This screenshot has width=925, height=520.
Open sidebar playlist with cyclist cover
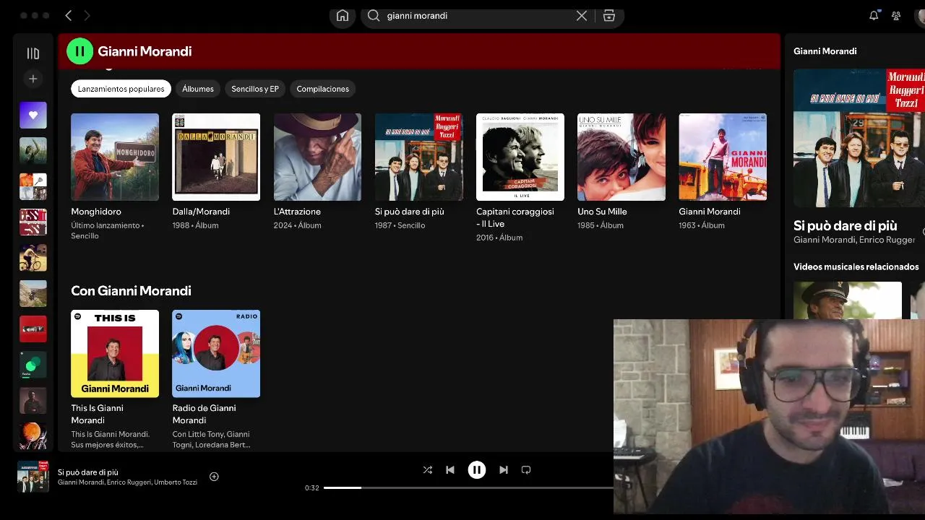33,258
